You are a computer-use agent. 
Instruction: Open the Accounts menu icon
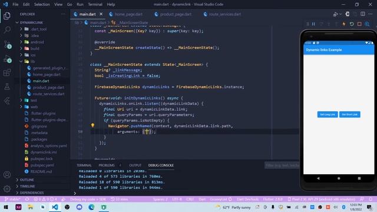coord(7,175)
